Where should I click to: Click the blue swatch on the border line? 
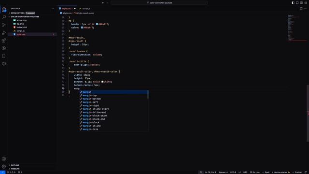tap(97, 24)
